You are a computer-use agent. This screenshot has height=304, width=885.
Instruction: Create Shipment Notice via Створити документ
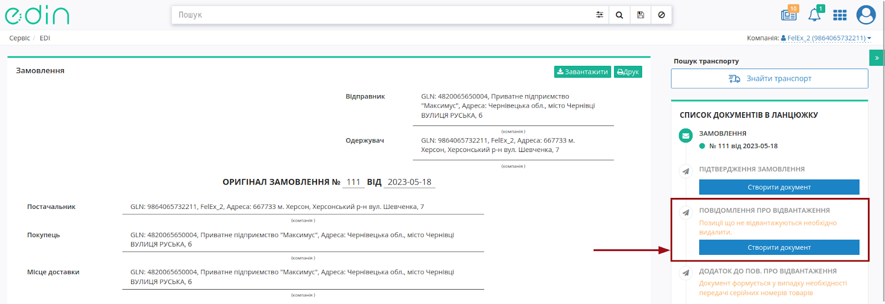[779, 247]
